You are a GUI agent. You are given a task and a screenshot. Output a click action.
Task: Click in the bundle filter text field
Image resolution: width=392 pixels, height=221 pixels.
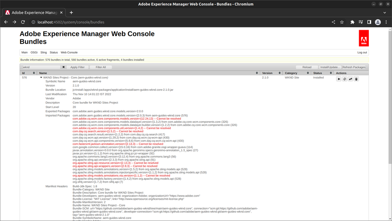pos(41,67)
